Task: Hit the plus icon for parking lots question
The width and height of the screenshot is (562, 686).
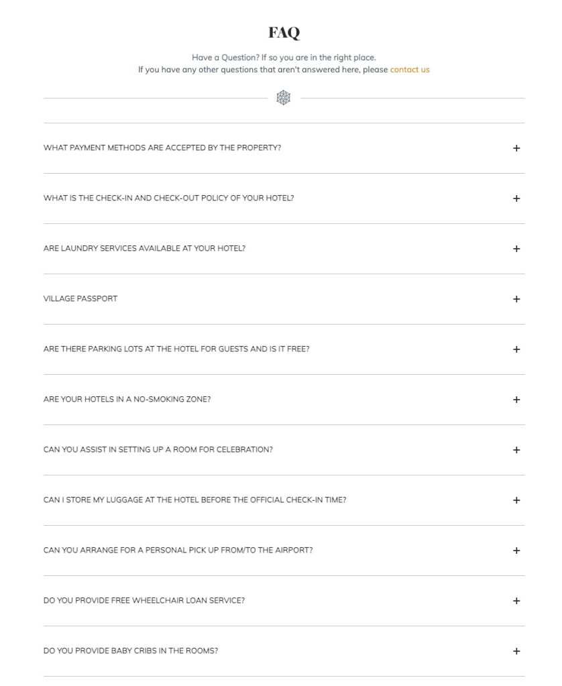Action: coord(516,349)
